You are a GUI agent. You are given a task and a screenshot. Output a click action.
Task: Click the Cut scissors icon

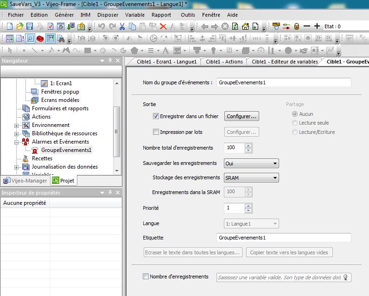(122, 26)
